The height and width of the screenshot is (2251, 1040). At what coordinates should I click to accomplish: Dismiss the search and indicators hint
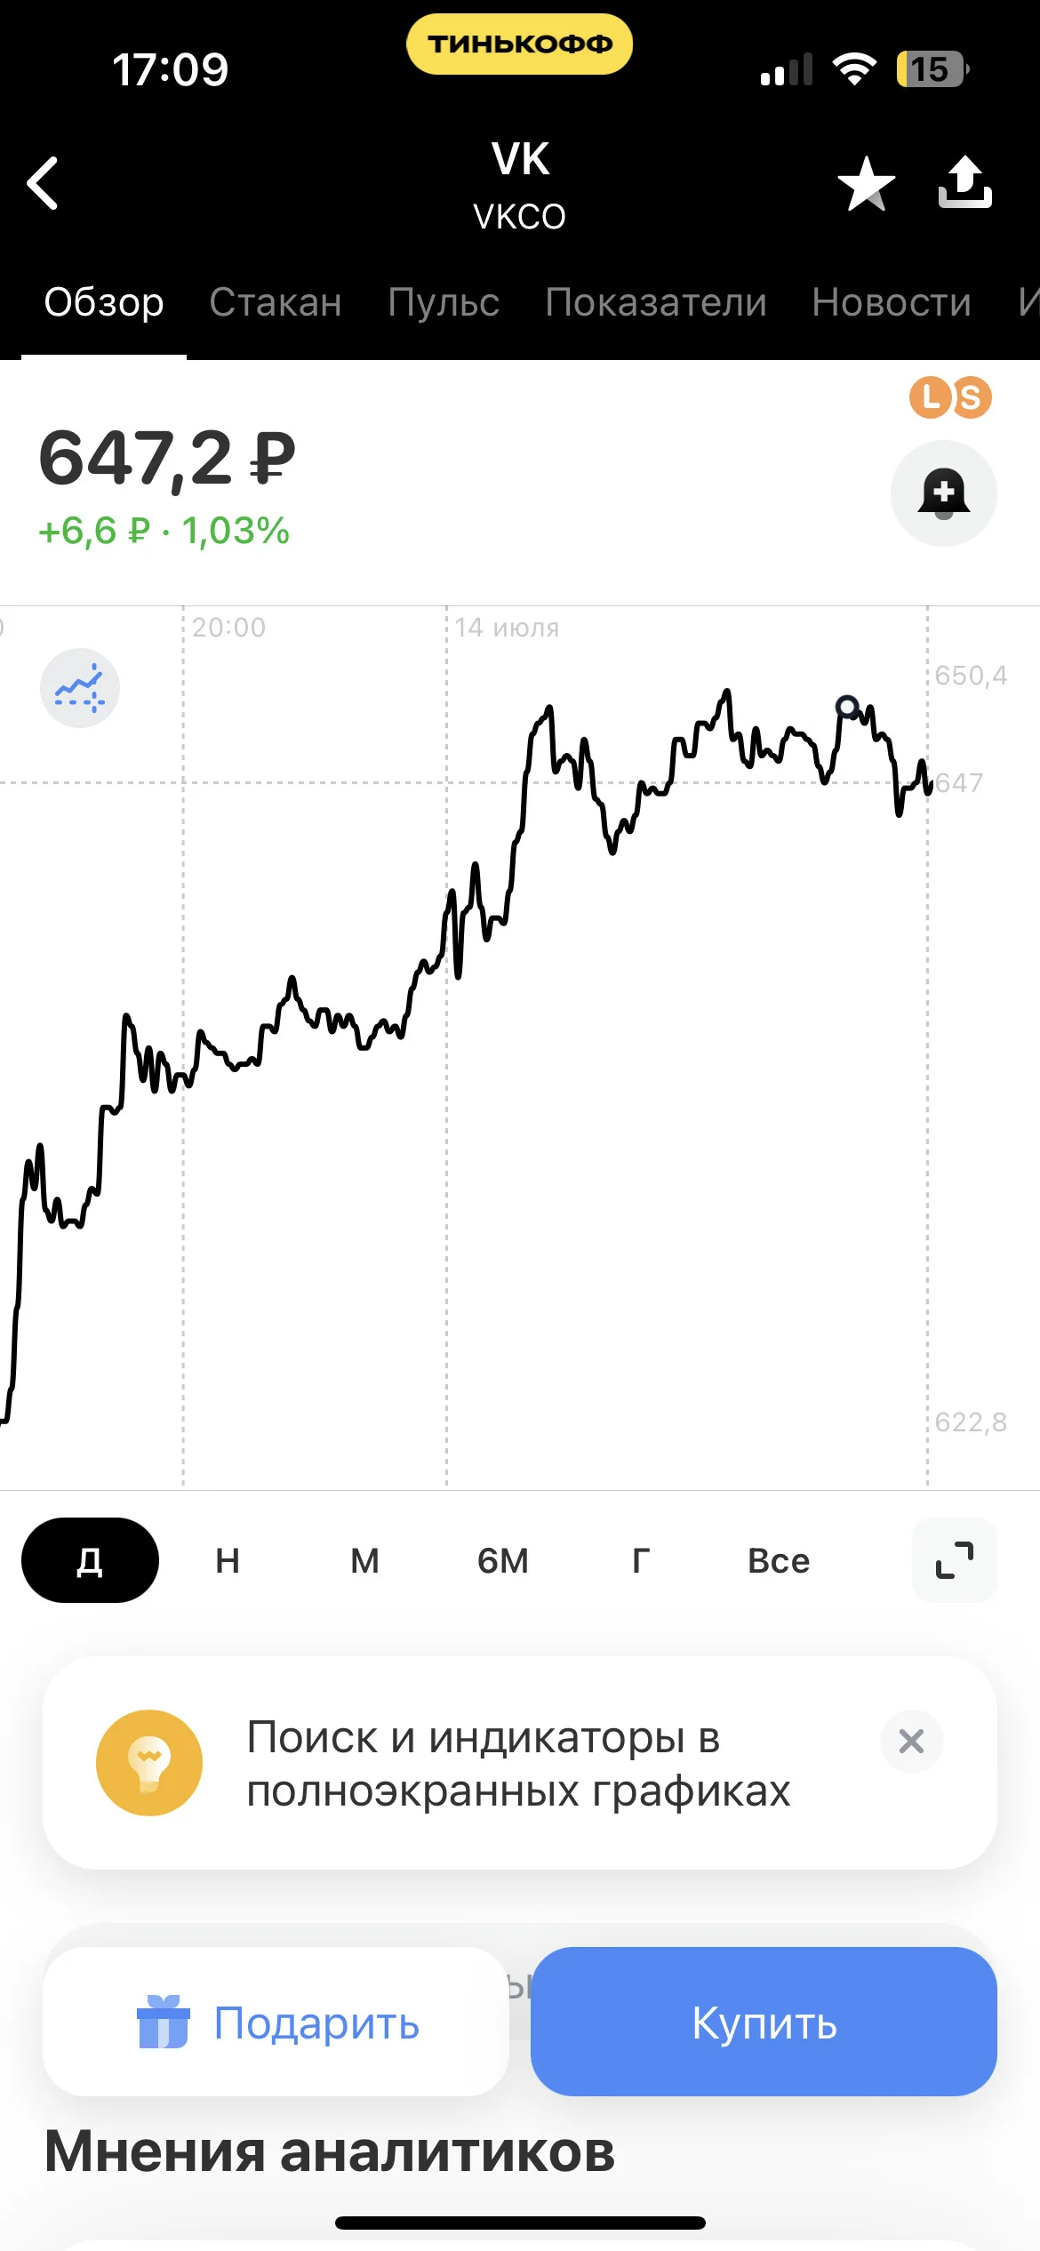pyautogui.click(x=911, y=1741)
